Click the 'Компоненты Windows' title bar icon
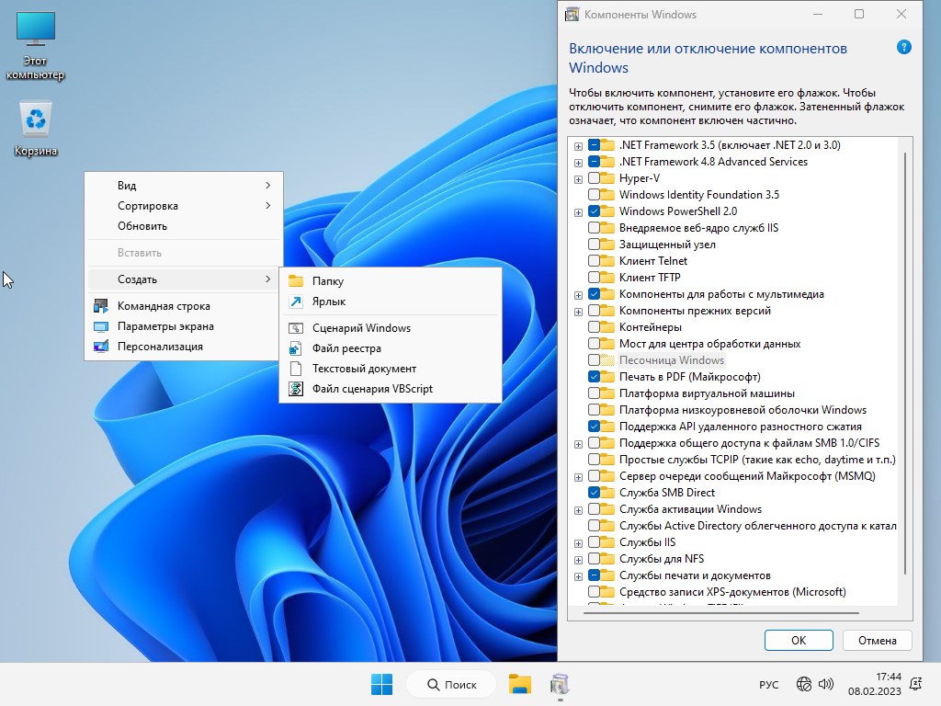The height and width of the screenshot is (706, 941). click(x=572, y=15)
